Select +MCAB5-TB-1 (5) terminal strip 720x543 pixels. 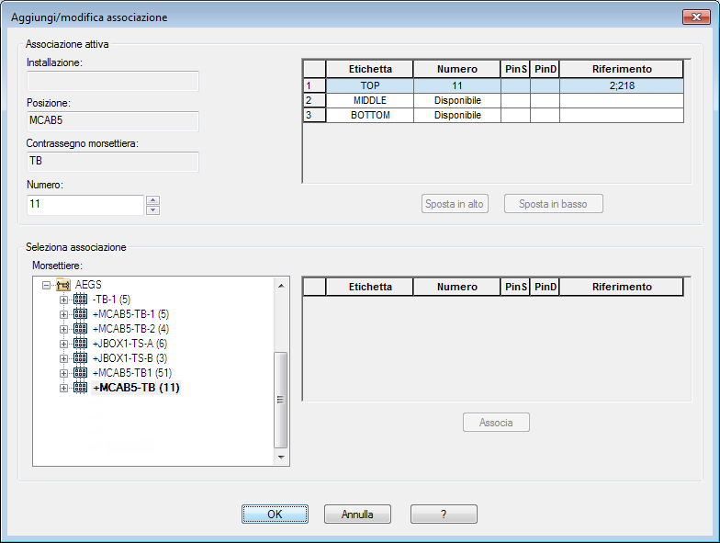130,314
